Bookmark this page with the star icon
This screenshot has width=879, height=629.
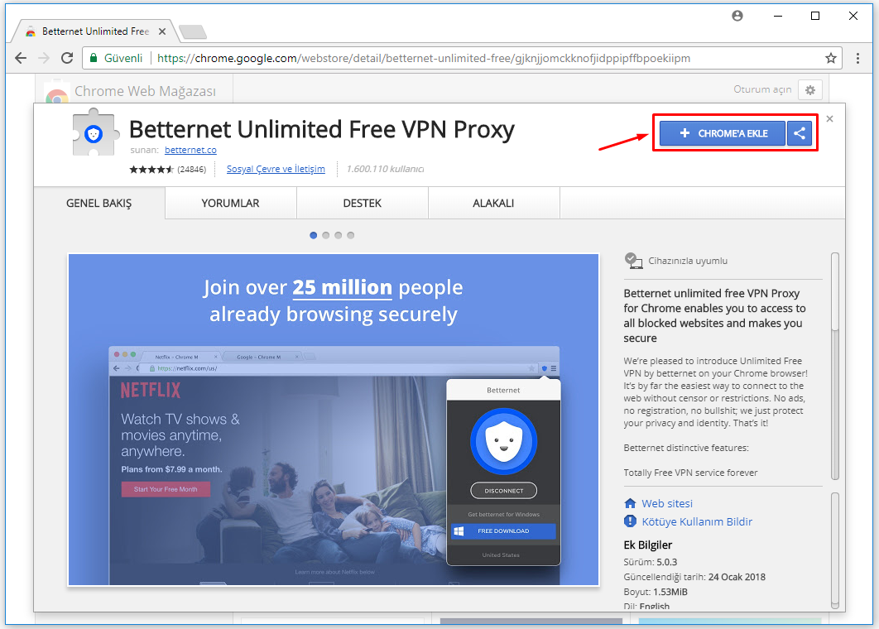tap(830, 58)
